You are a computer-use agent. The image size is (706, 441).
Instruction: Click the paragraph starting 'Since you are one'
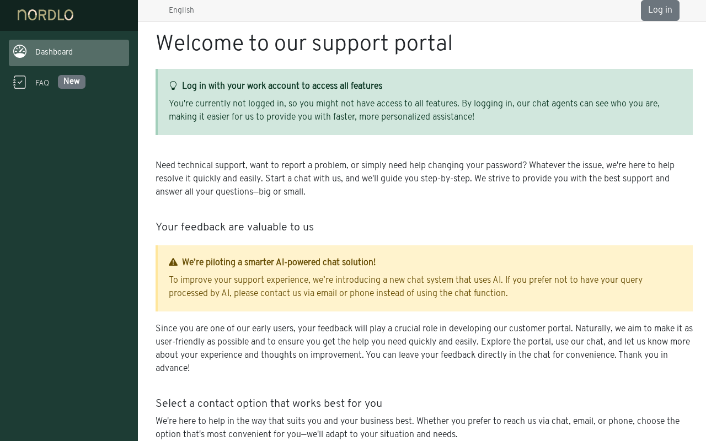tap(424, 348)
